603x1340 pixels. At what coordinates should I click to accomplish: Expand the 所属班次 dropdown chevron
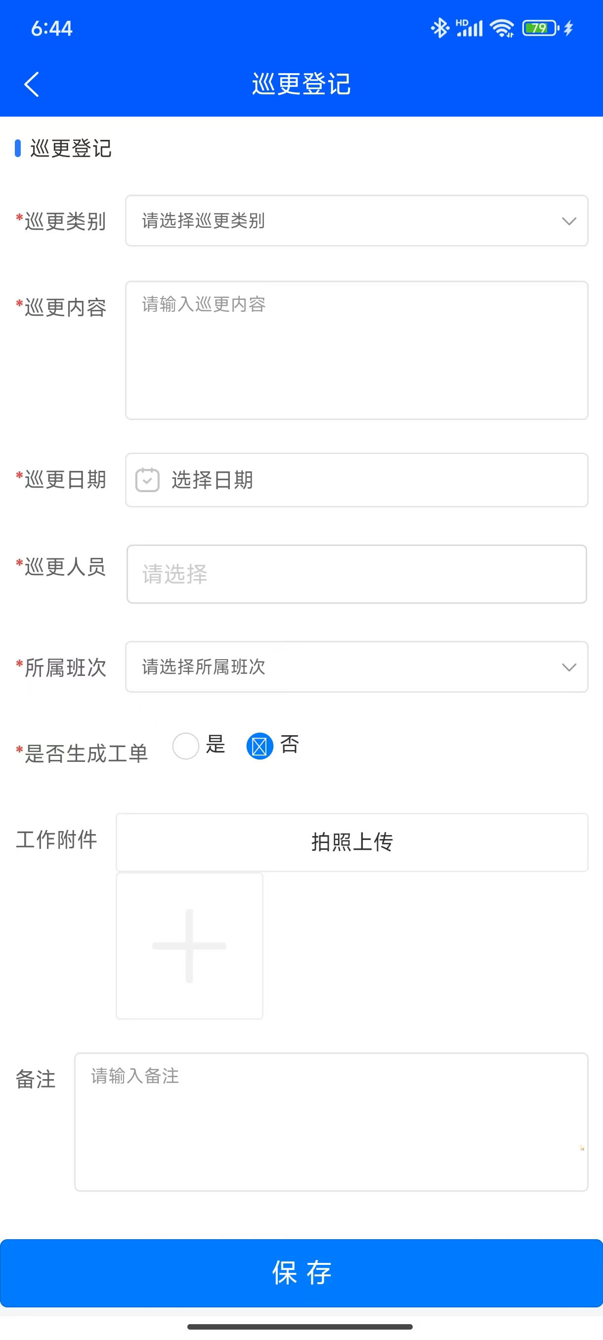(569, 667)
